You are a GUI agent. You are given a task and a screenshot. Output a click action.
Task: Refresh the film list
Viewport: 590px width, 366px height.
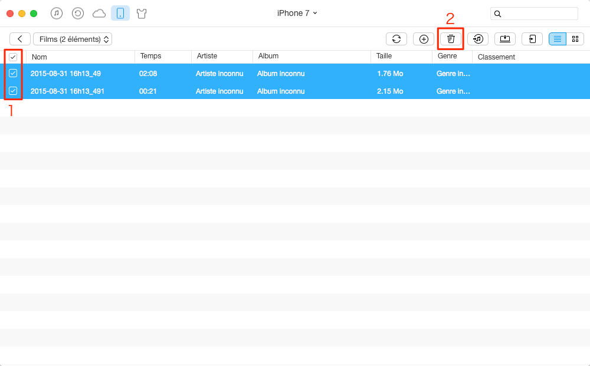pyautogui.click(x=396, y=39)
